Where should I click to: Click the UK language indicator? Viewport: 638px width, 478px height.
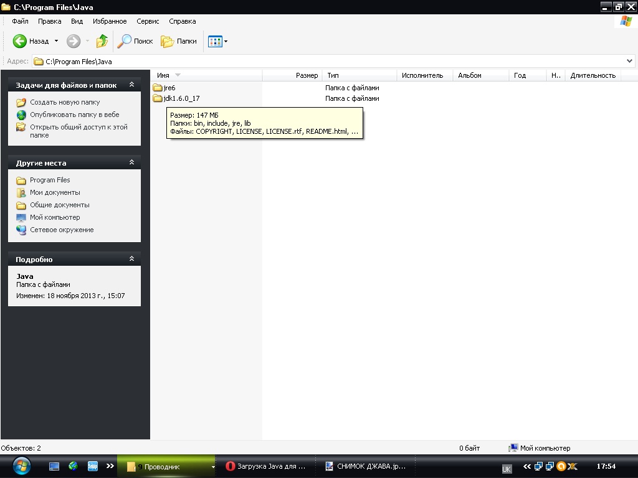507,469
